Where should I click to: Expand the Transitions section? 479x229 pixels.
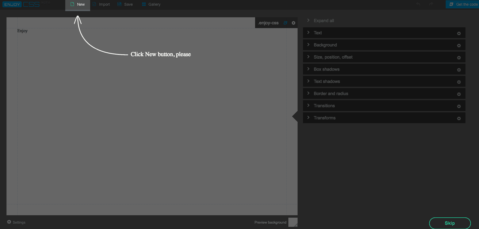(384, 106)
